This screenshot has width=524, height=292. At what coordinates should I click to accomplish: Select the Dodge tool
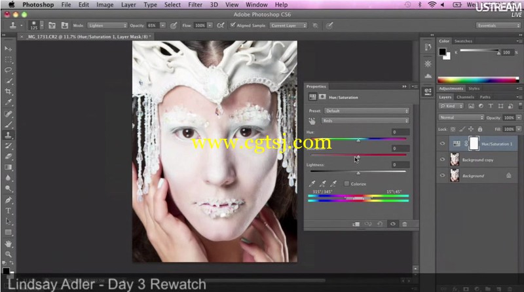(9, 189)
